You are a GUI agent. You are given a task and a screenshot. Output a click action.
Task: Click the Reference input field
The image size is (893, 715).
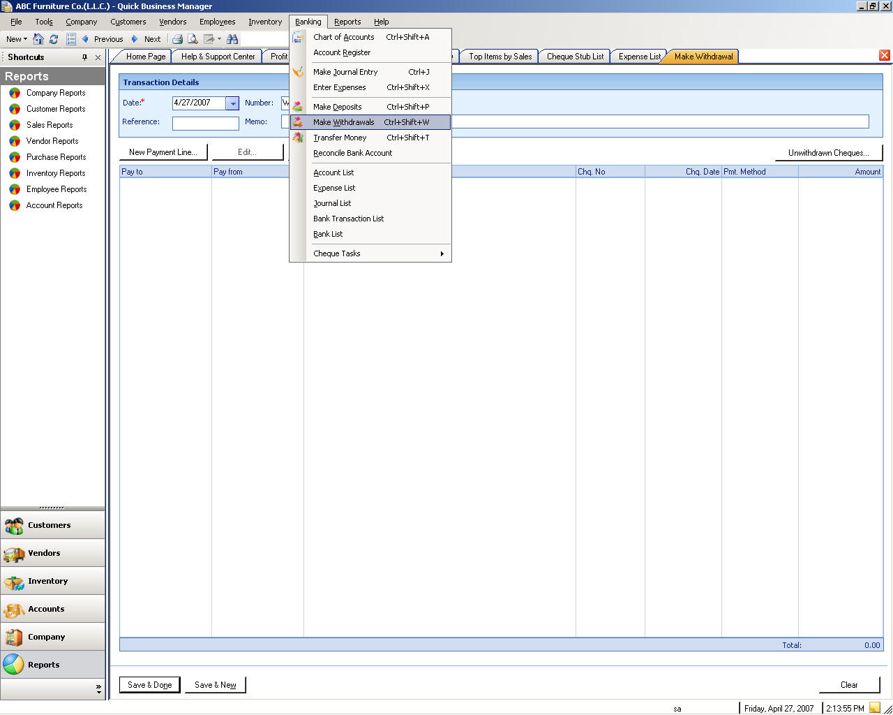[x=206, y=123]
